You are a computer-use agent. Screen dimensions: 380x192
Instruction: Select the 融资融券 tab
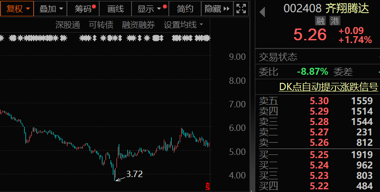pyautogui.click(x=138, y=25)
